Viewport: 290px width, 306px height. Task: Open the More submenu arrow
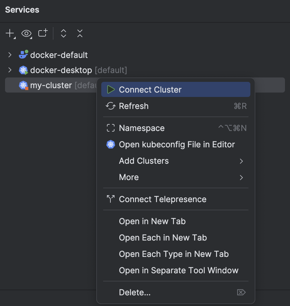241,177
